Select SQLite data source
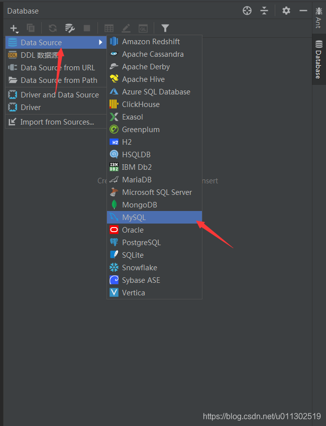This screenshot has height=426, width=326. pyautogui.click(x=154, y=255)
